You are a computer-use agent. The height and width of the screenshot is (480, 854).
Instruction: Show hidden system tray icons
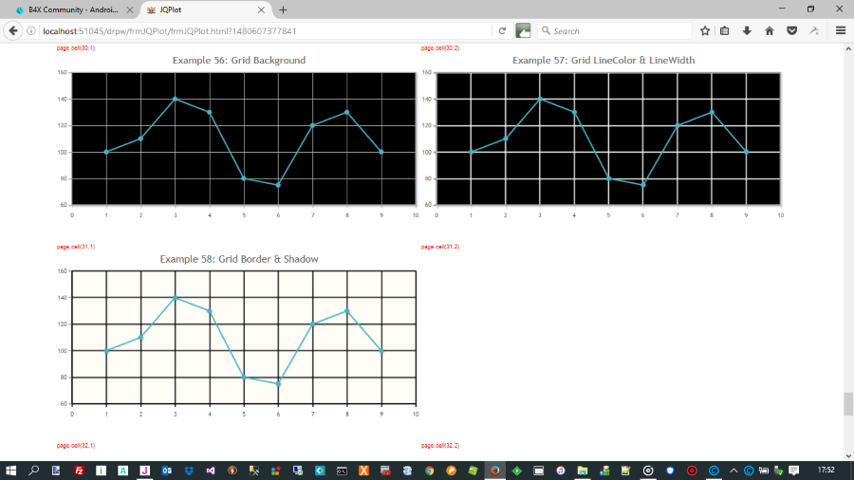tap(733, 471)
